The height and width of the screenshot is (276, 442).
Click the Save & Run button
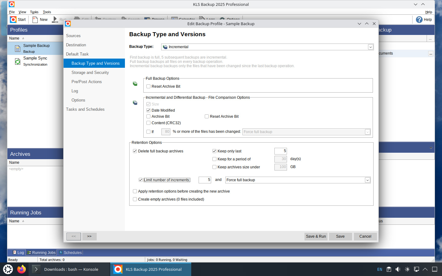[316, 236]
